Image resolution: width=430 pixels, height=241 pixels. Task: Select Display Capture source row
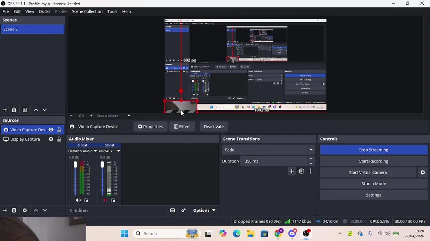pyautogui.click(x=32, y=139)
